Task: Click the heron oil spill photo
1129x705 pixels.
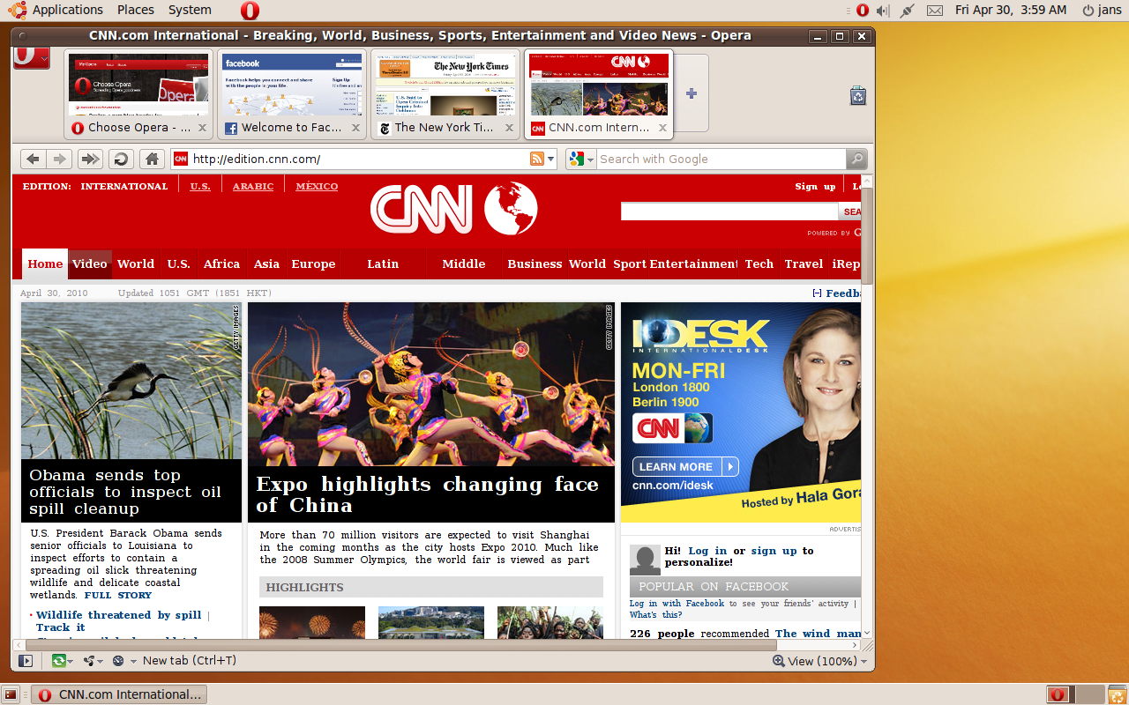Action: pyautogui.click(x=131, y=381)
